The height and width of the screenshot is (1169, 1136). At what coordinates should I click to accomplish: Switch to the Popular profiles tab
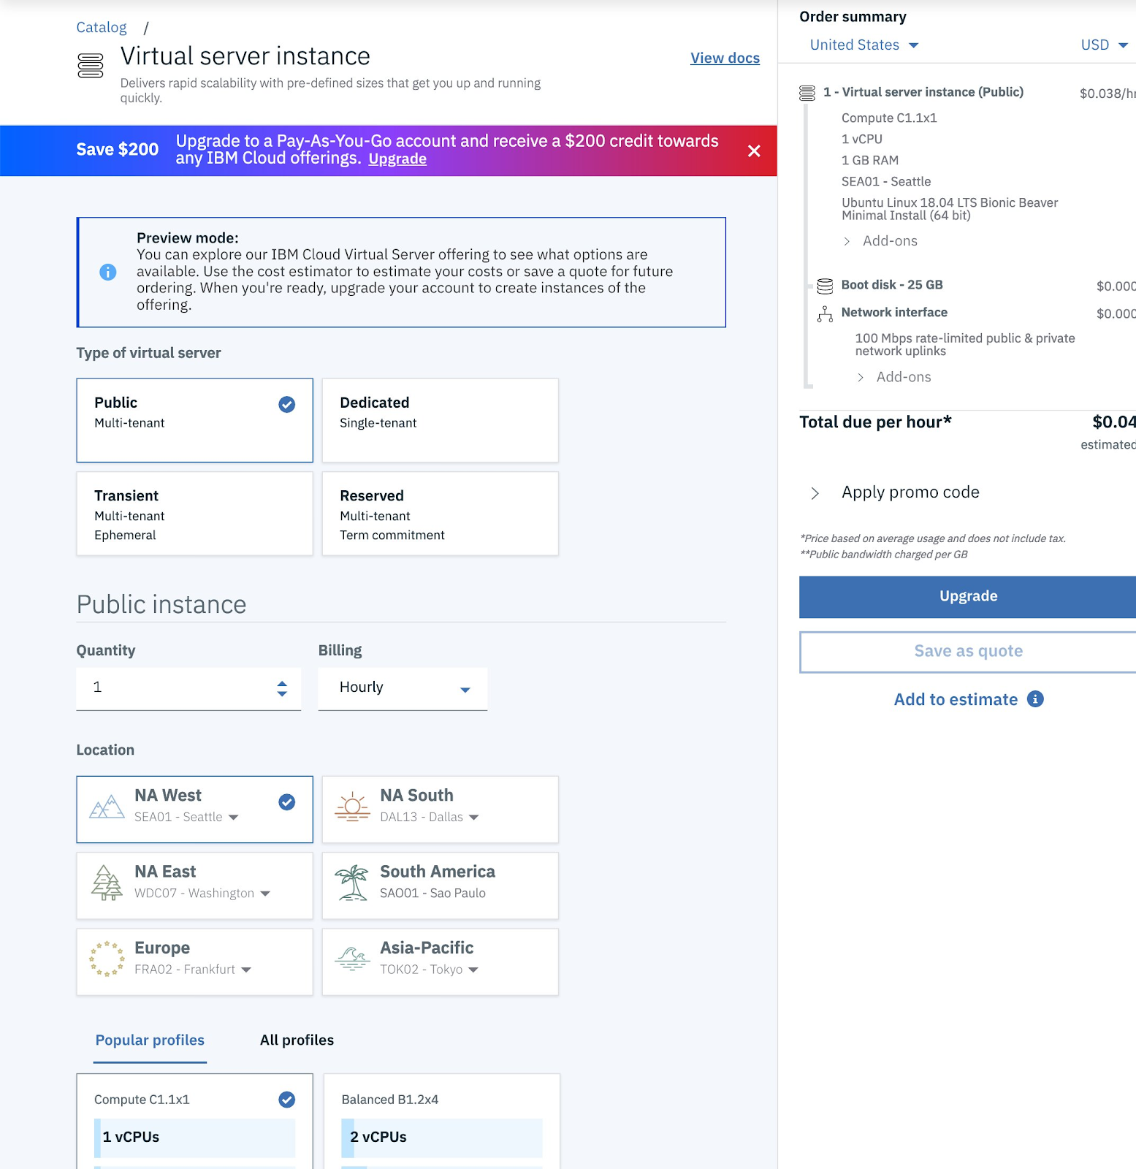tap(150, 1040)
